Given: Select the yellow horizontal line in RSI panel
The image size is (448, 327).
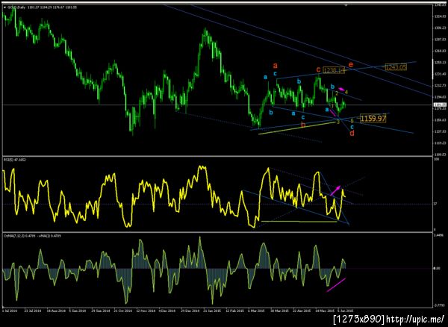Looking at the screenshot, I should [x=299, y=221].
